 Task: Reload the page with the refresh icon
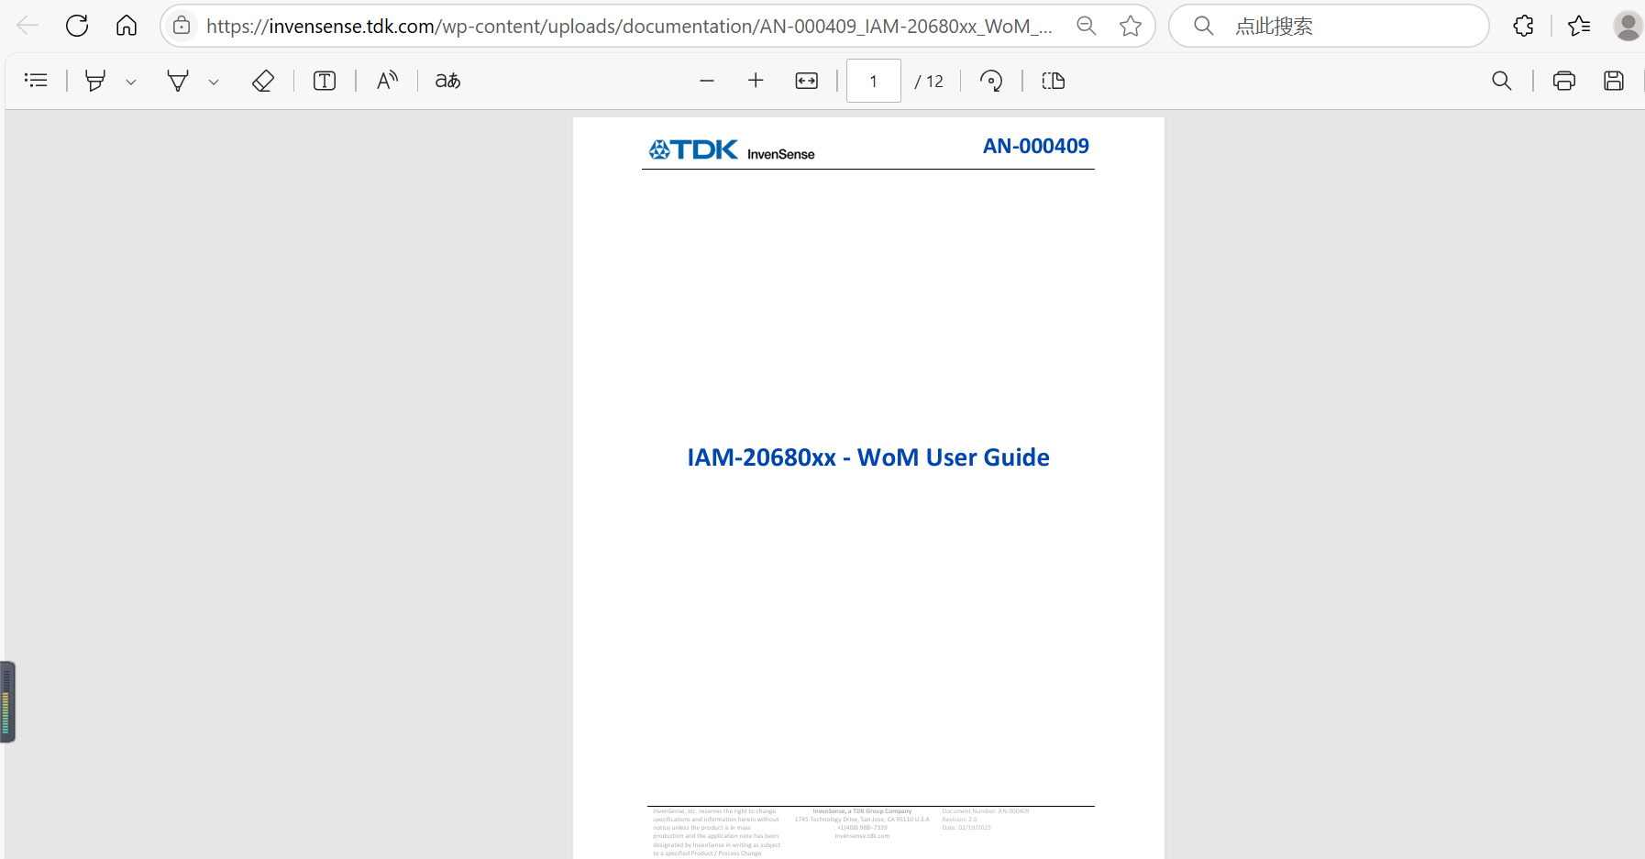click(77, 26)
